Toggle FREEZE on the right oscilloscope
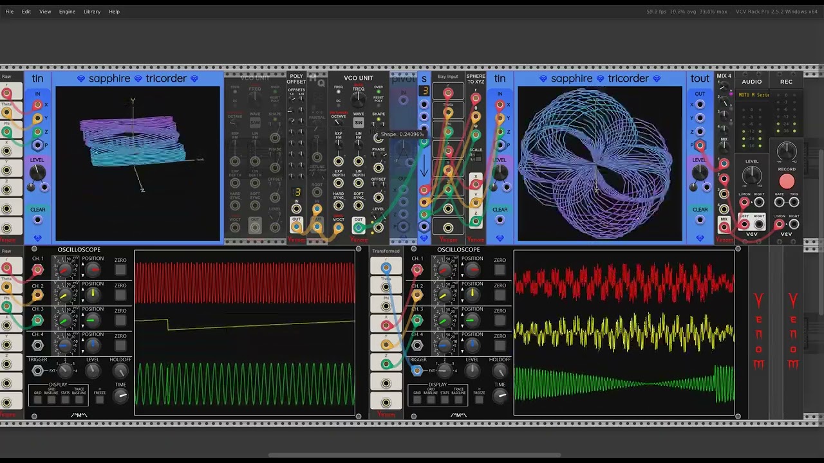 click(x=479, y=399)
